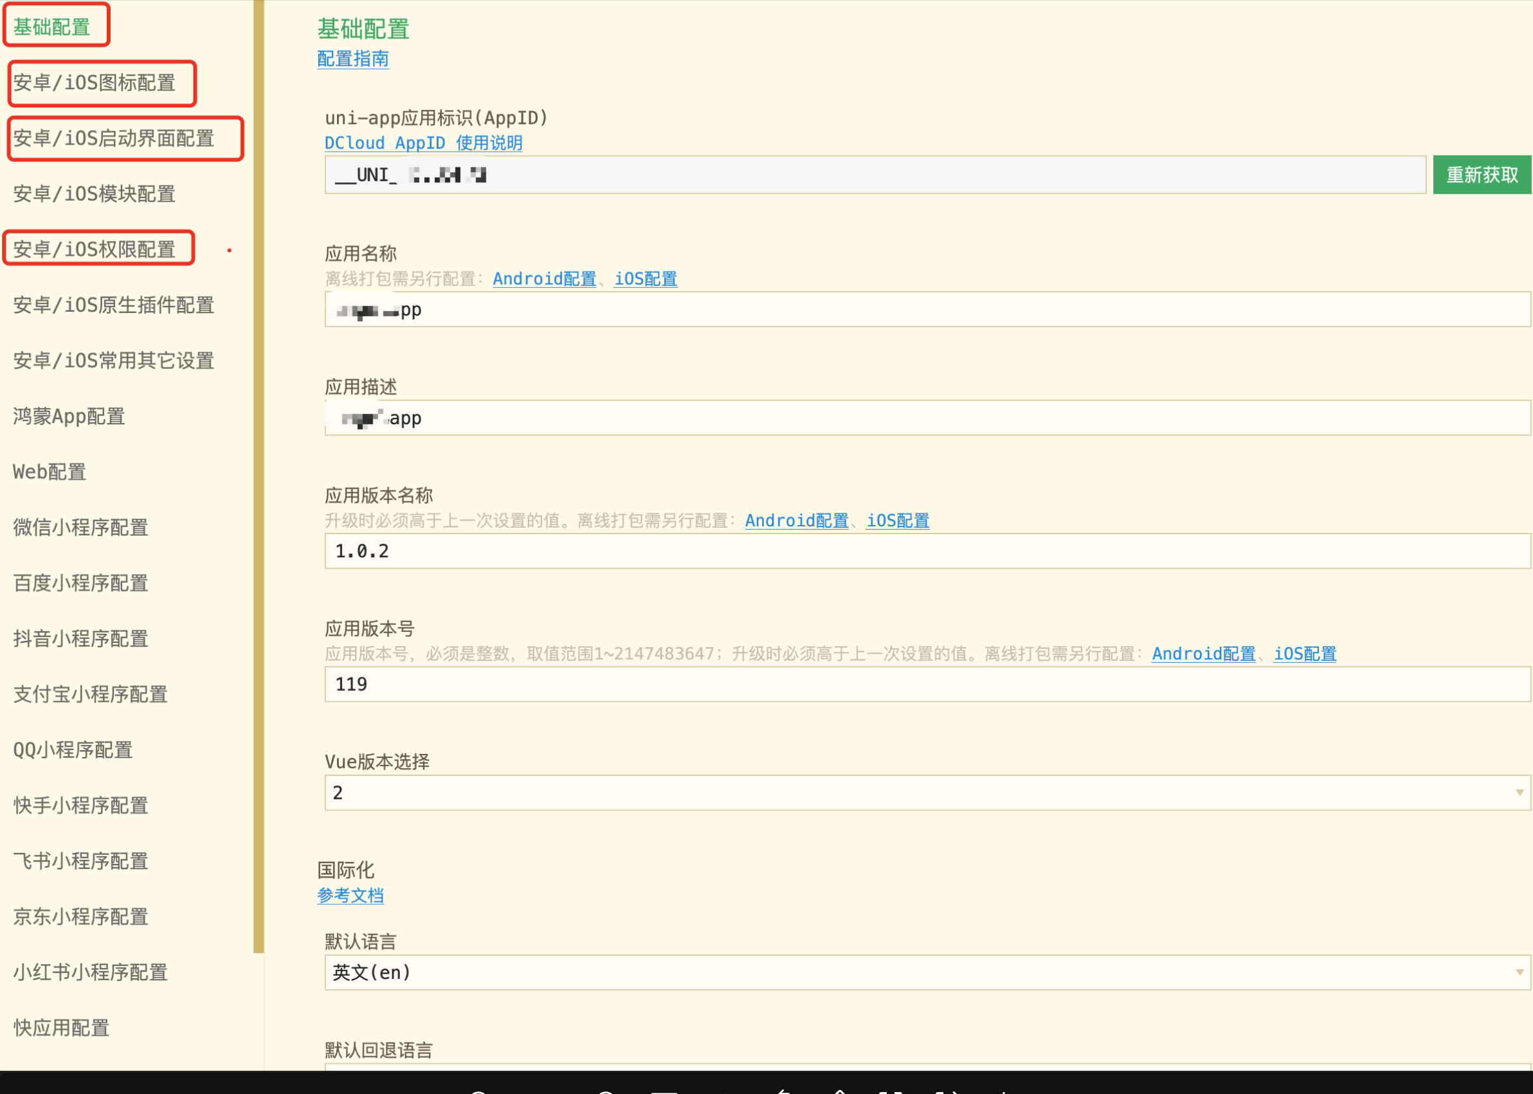Viewport: 1533px width, 1094px height.
Task: Open the iOS配置 link under 应用版本名称
Action: coord(898,520)
